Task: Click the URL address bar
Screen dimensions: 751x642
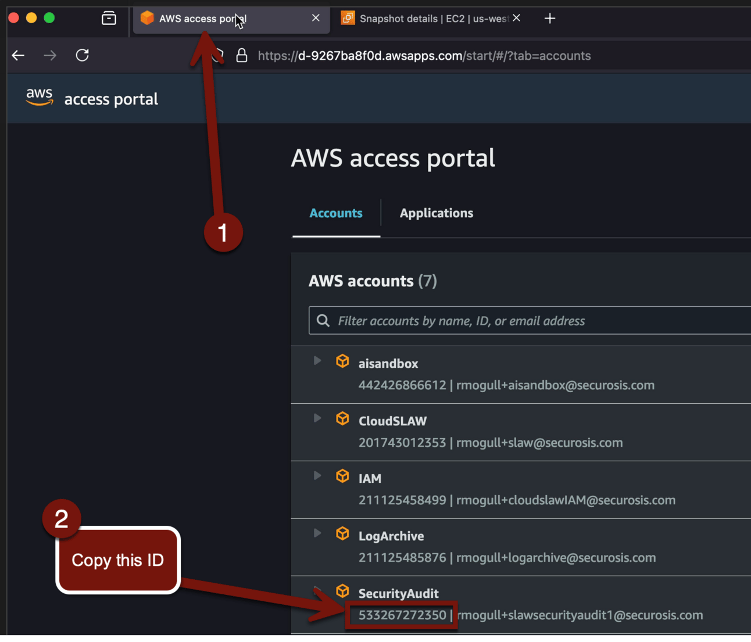Action: [424, 56]
